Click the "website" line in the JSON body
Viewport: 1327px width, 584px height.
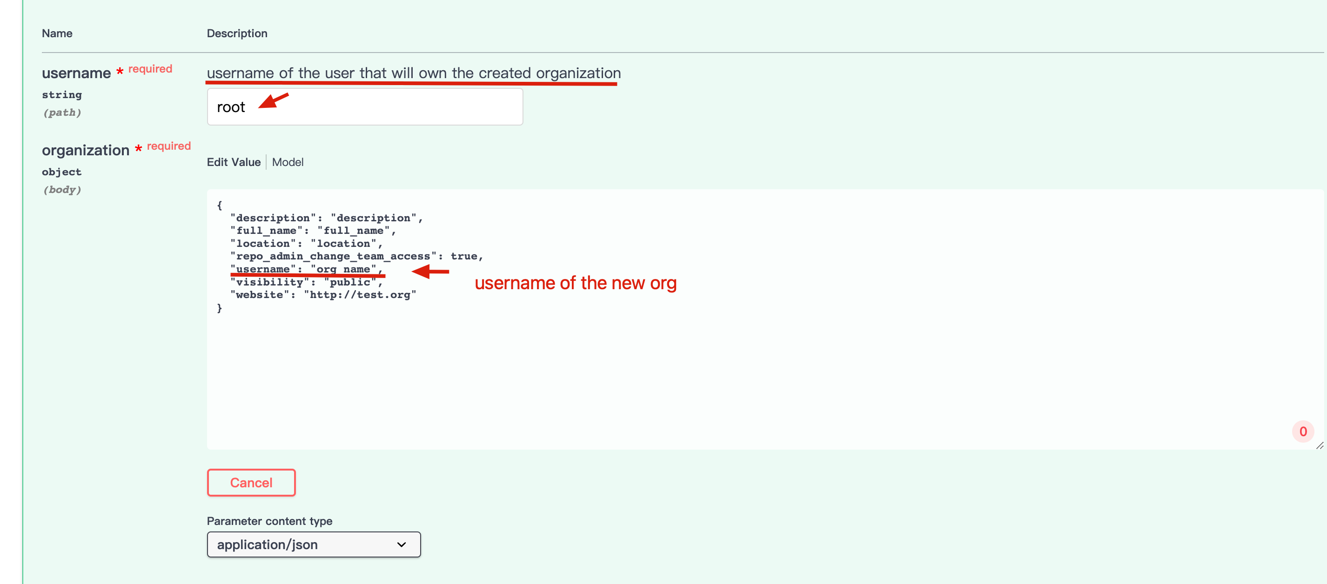[323, 295]
